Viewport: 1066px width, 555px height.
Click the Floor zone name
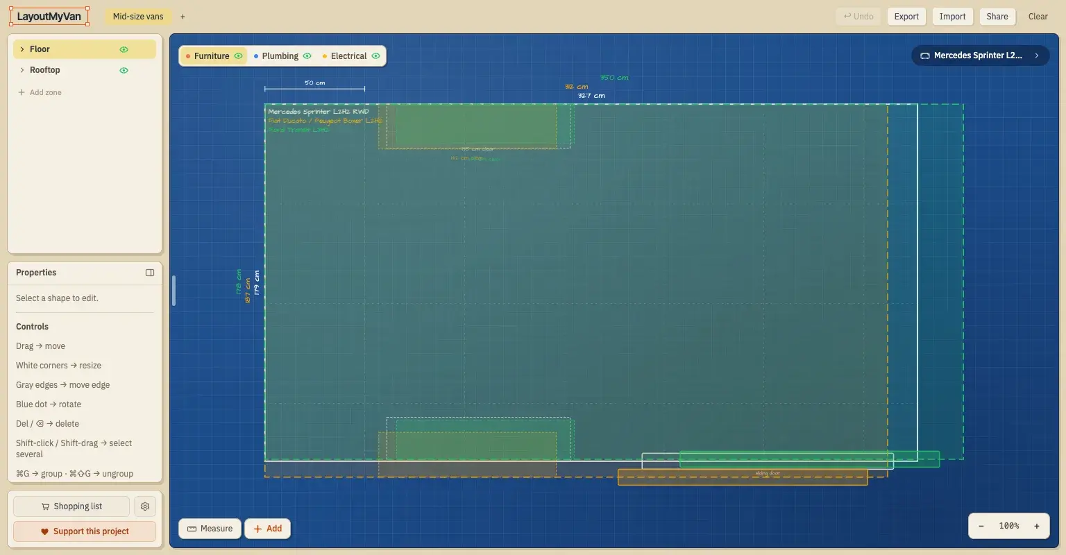pyautogui.click(x=40, y=49)
